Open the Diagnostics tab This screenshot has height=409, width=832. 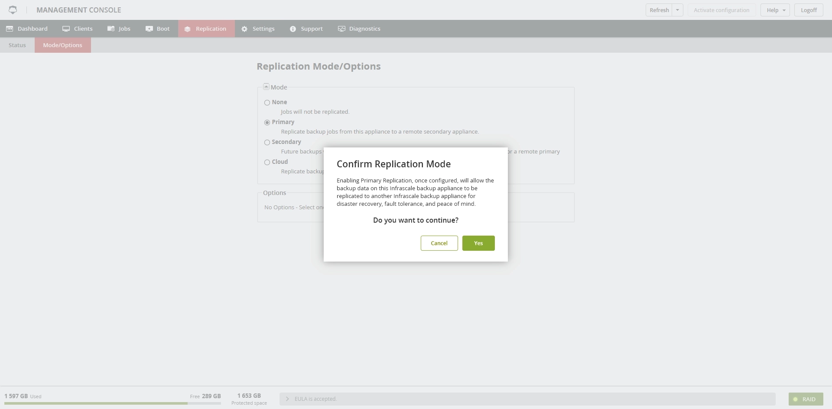coord(359,29)
